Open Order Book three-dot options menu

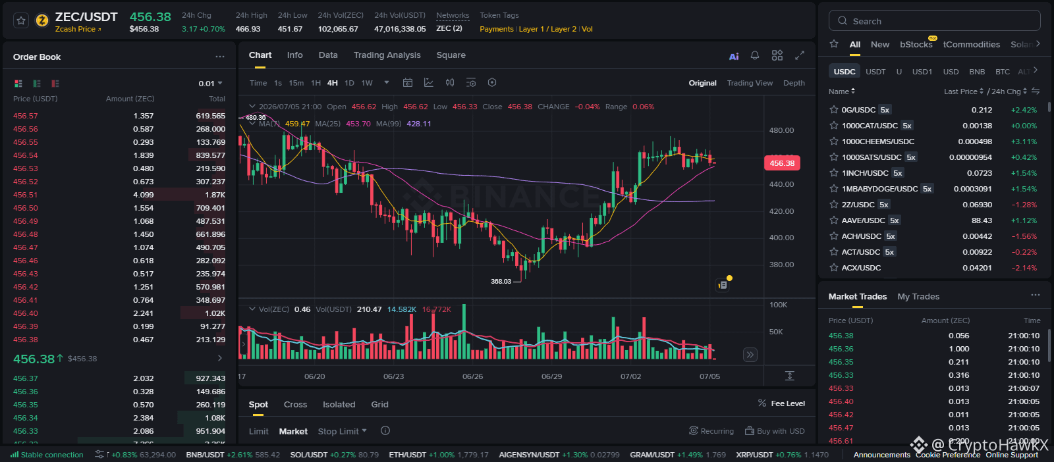point(220,57)
